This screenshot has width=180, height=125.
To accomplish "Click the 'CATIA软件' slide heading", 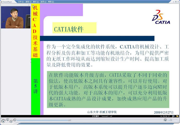I will [69, 29].
